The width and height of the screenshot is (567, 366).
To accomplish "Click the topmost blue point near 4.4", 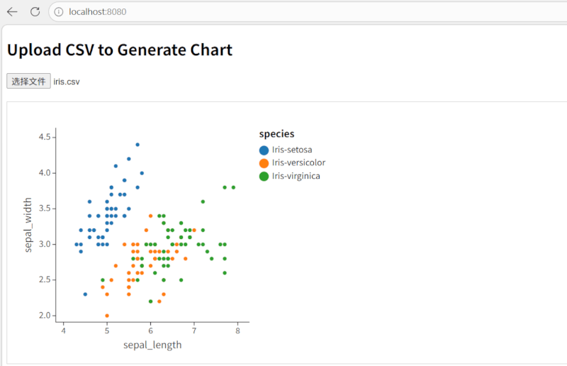I will tap(137, 144).
